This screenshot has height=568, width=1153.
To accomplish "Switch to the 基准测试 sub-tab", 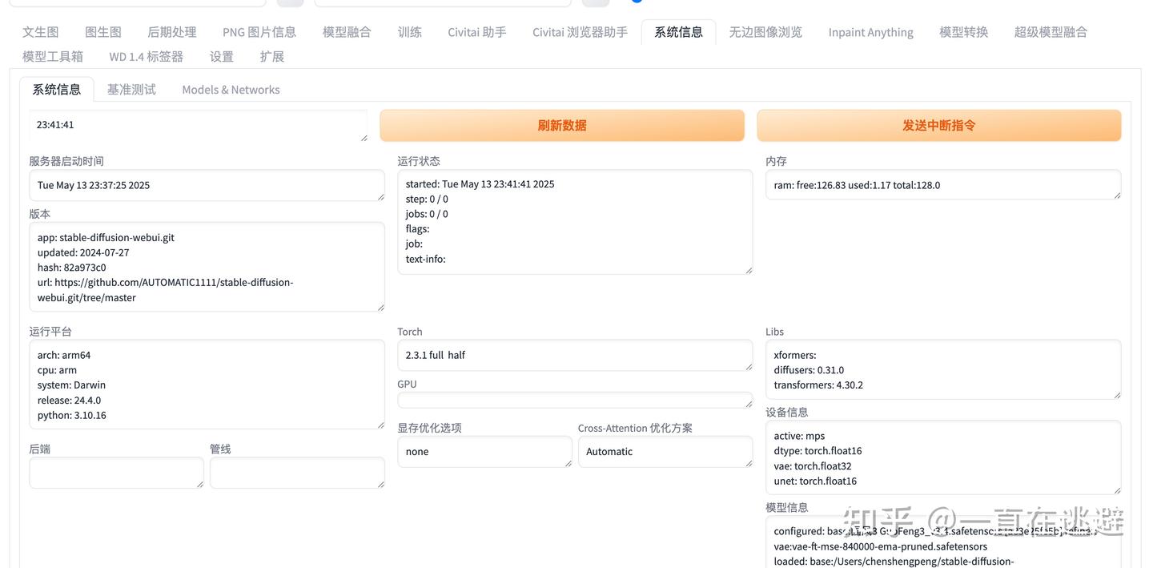I will (x=131, y=90).
